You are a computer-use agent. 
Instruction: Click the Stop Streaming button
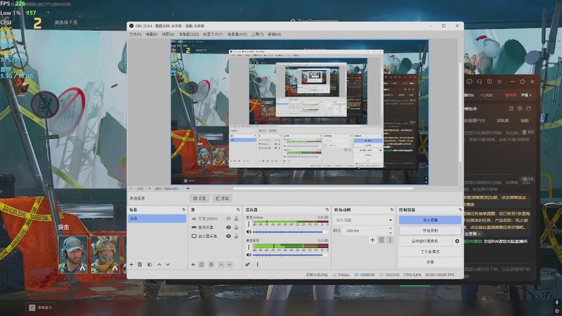(430, 220)
